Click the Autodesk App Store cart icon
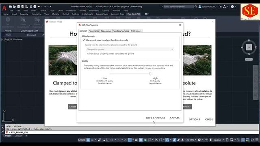This screenshot has height=146, width=260. [221, 6]
